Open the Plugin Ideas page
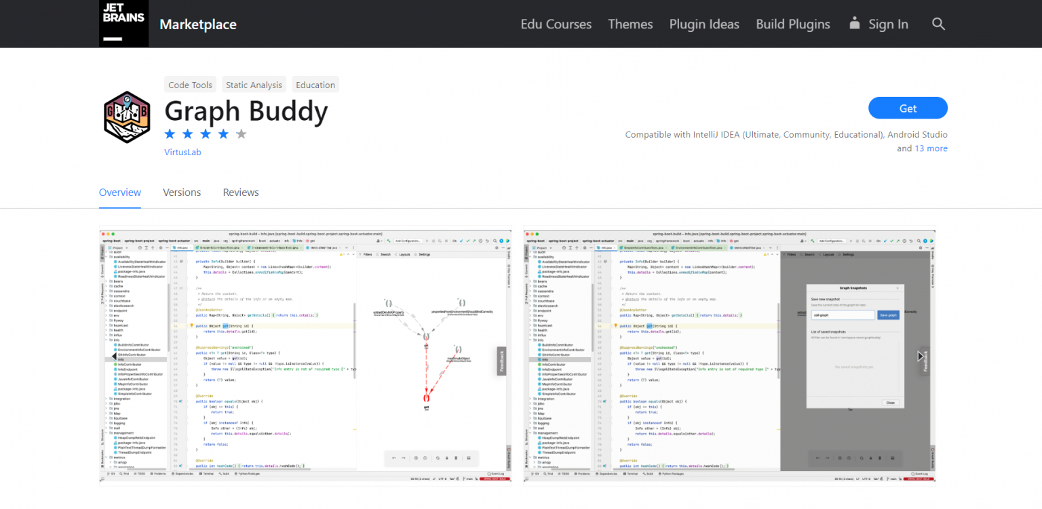The height and width of the screenshot is (509, 1042). [703, 24]
